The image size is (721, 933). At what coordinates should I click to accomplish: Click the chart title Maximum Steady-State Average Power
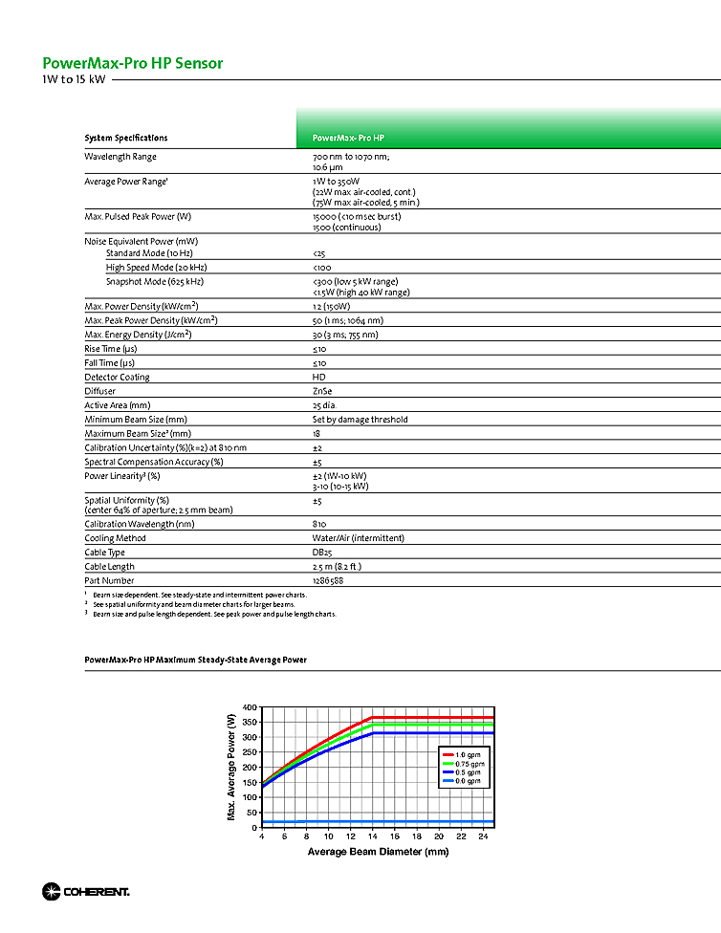196,660
